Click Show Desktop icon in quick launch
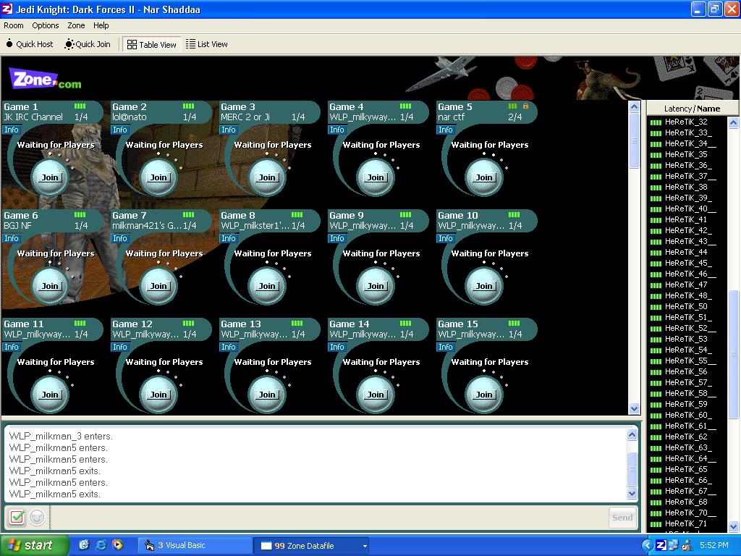 tap(84, 545)
